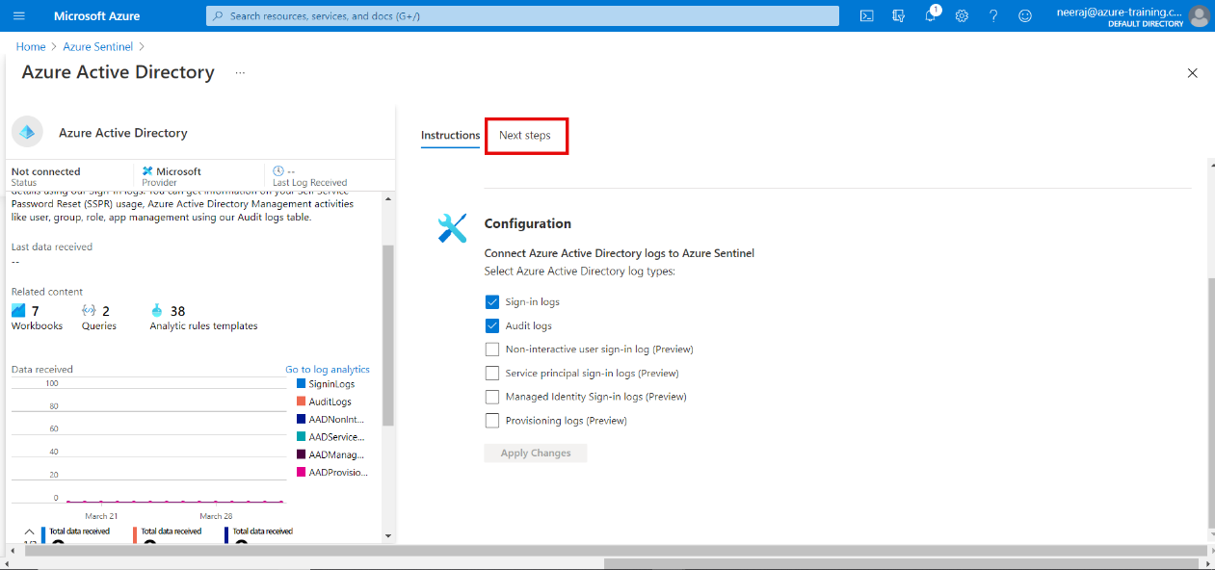Click the Microsoft provider icon
Viewport: 1215px width, 570px height.
tap(147, 171)
